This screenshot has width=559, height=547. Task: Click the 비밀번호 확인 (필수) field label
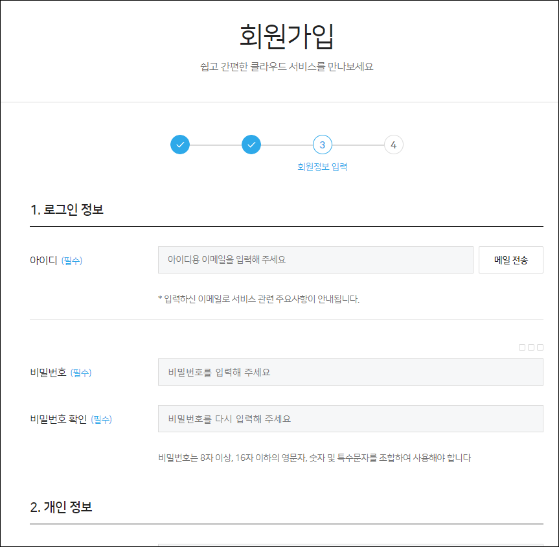(x=71, y=419)
